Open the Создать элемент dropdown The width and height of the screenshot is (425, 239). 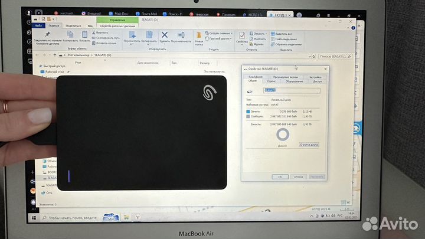coord(219,33)
